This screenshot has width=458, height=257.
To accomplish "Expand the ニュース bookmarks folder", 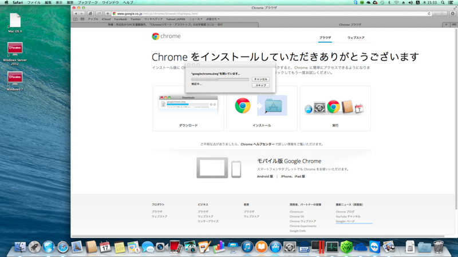I will [195, 19].
